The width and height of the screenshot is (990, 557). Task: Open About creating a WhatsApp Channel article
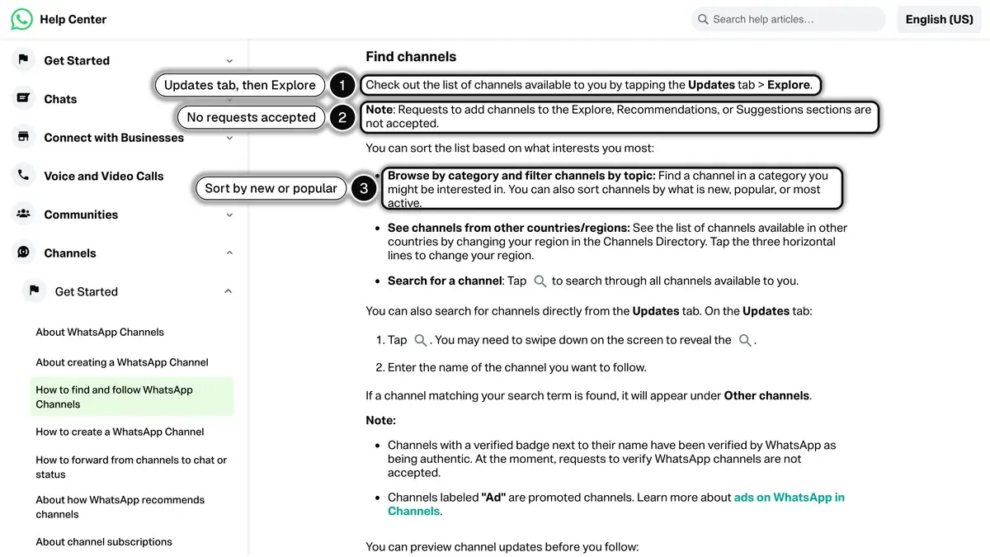(x=122, y=362)
